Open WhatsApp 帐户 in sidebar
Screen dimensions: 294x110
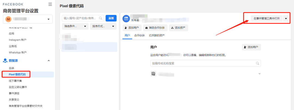tap(18, 53)
